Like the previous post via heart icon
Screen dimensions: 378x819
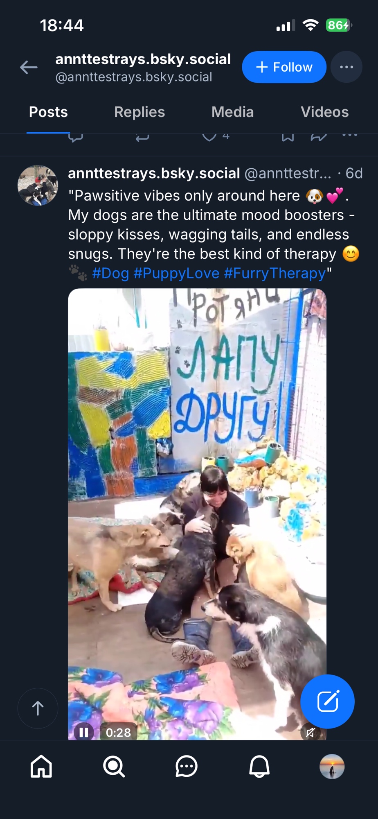coord(209,137)
